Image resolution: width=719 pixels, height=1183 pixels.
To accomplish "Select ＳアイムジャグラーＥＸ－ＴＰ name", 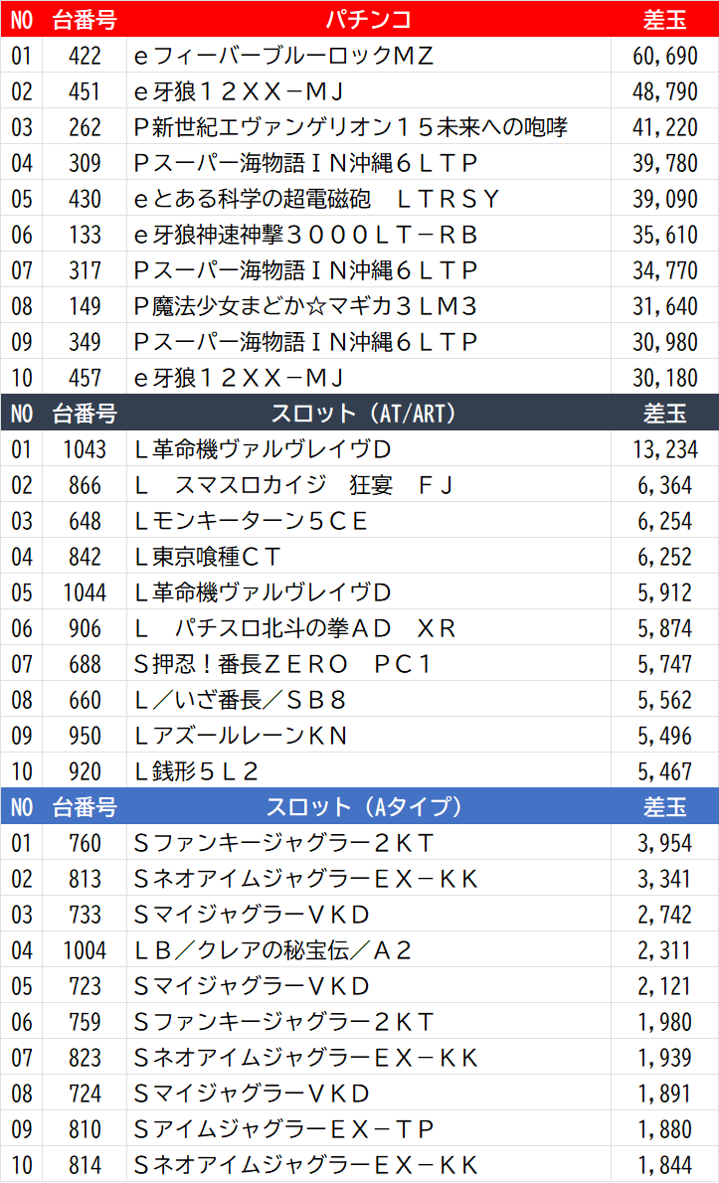I will (x=283, y=1130).
